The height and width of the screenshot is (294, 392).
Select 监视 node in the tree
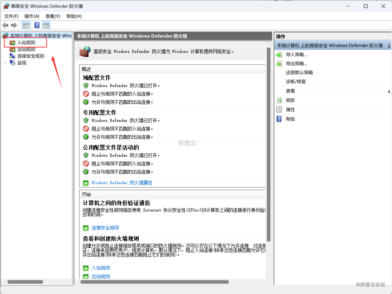[x=22, y=63]
